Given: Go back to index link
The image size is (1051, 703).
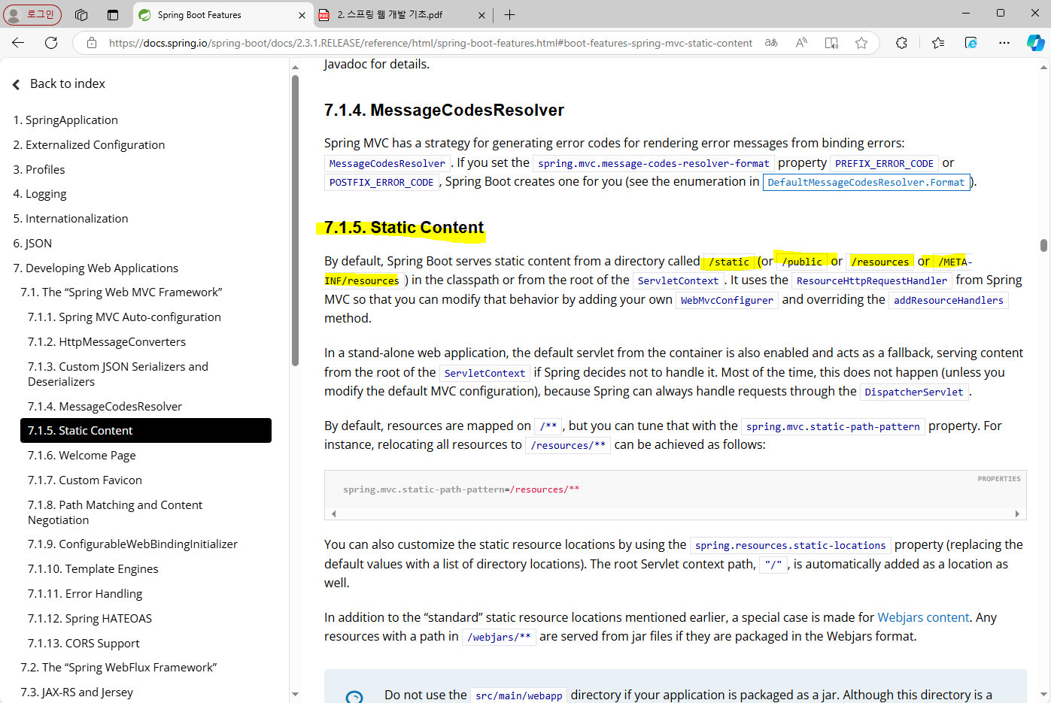Looking at the screenshot, I should click(59, 83).
